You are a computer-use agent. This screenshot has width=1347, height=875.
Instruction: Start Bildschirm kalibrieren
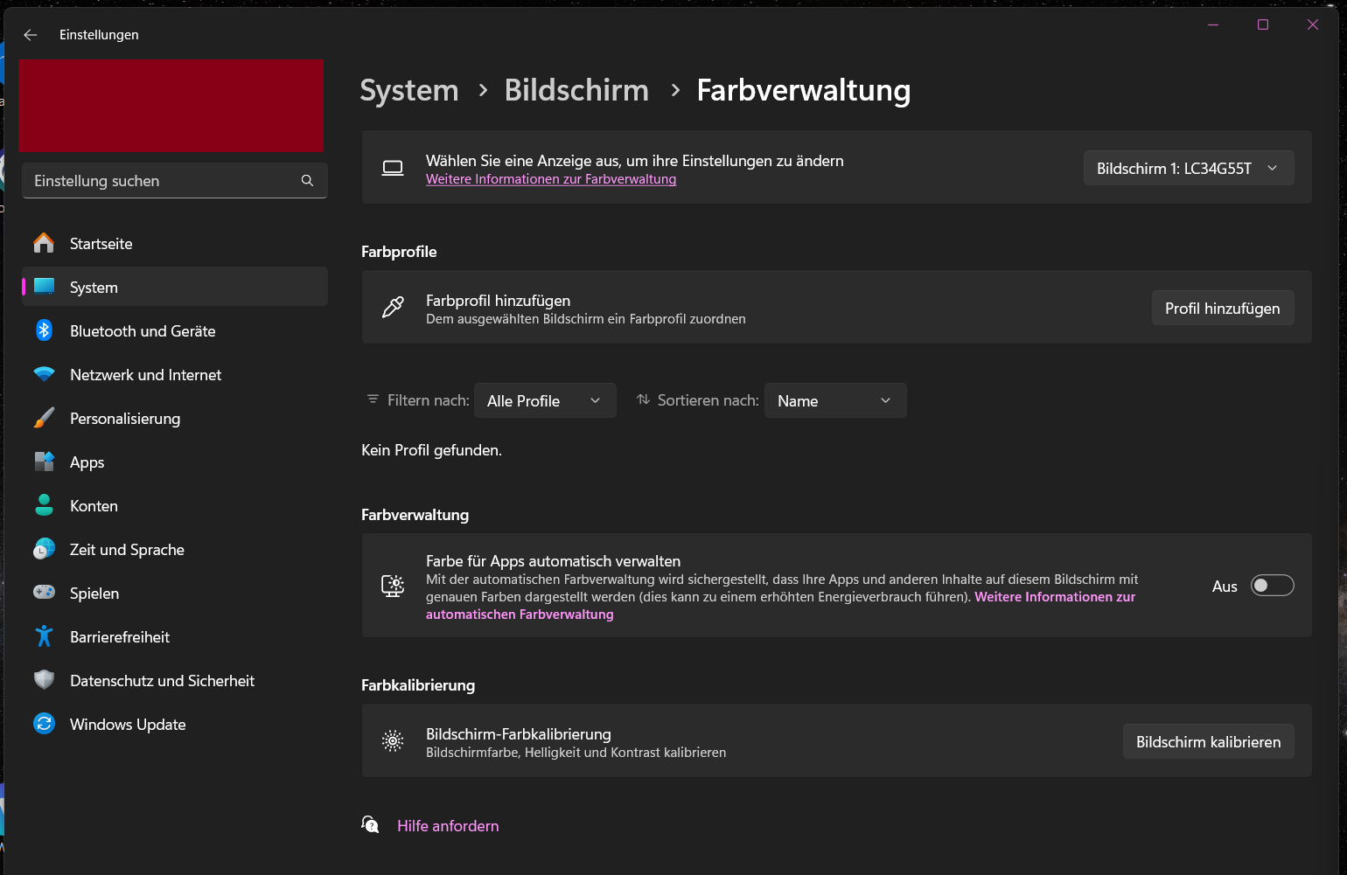[x=1208, y=740]
